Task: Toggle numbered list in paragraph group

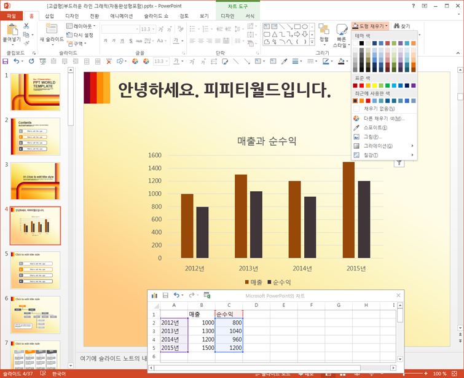Action: coord(205,29)
